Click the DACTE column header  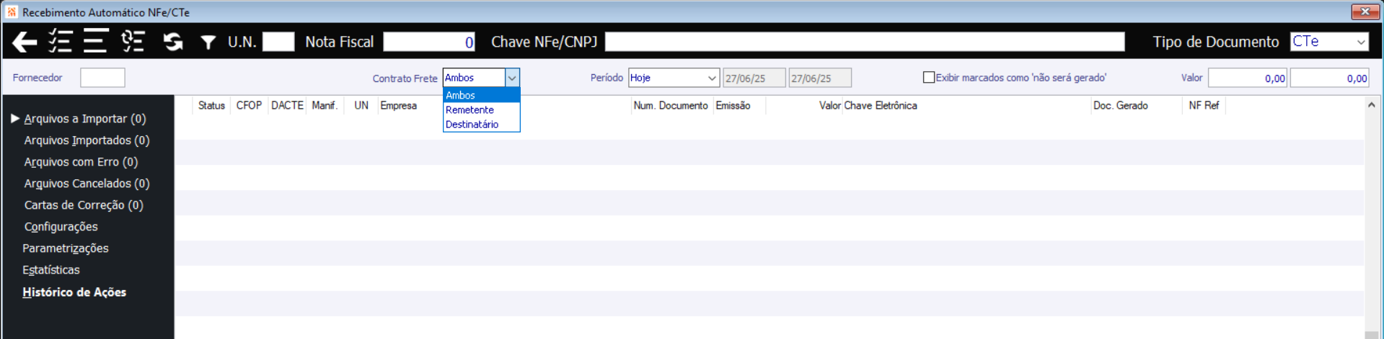click(287, 105)
